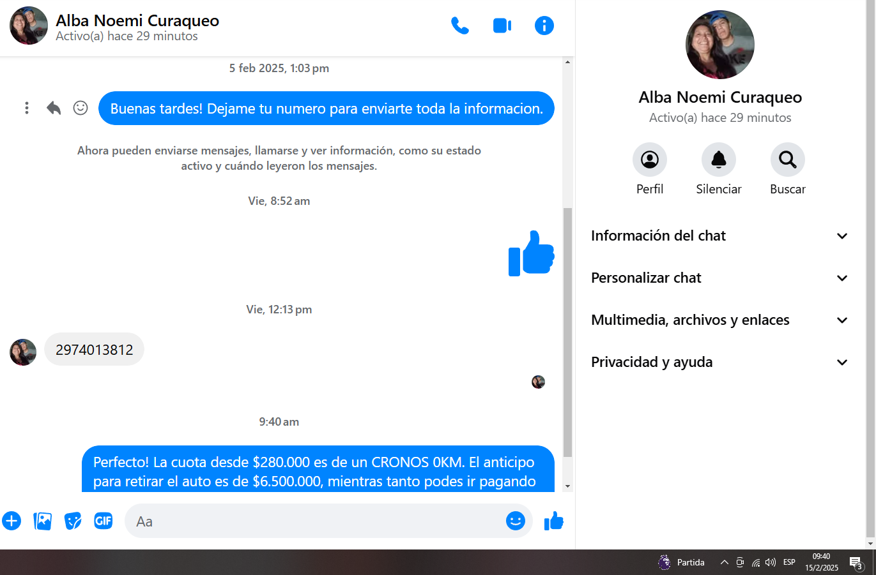Click the Vie, 8:52 am timestamp

click(x=279, y=201)
